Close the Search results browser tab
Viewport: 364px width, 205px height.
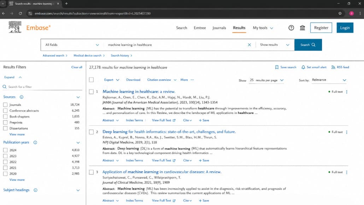58,4
